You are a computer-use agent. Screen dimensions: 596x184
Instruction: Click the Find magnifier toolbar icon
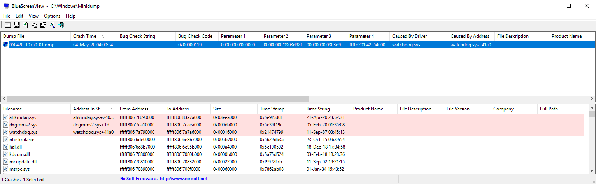tap(52, 25)
